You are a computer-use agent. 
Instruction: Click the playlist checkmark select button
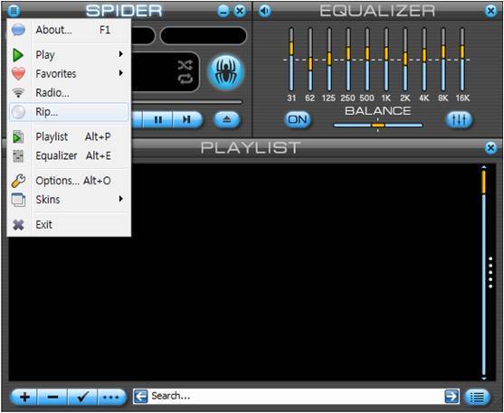click(82, 398)
